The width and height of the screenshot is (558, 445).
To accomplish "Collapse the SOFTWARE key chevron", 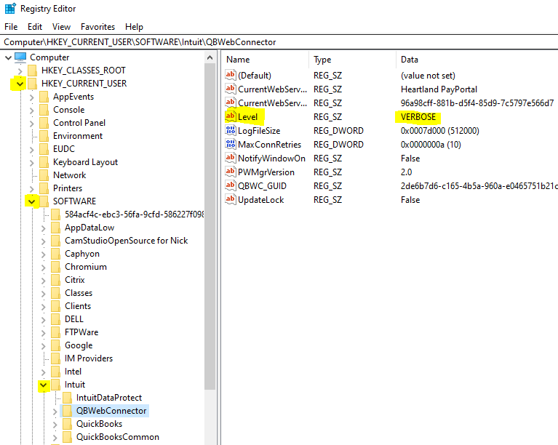I will [x=32, y=201].
